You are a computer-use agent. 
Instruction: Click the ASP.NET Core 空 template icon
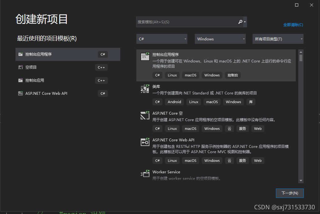pos(145,116)
